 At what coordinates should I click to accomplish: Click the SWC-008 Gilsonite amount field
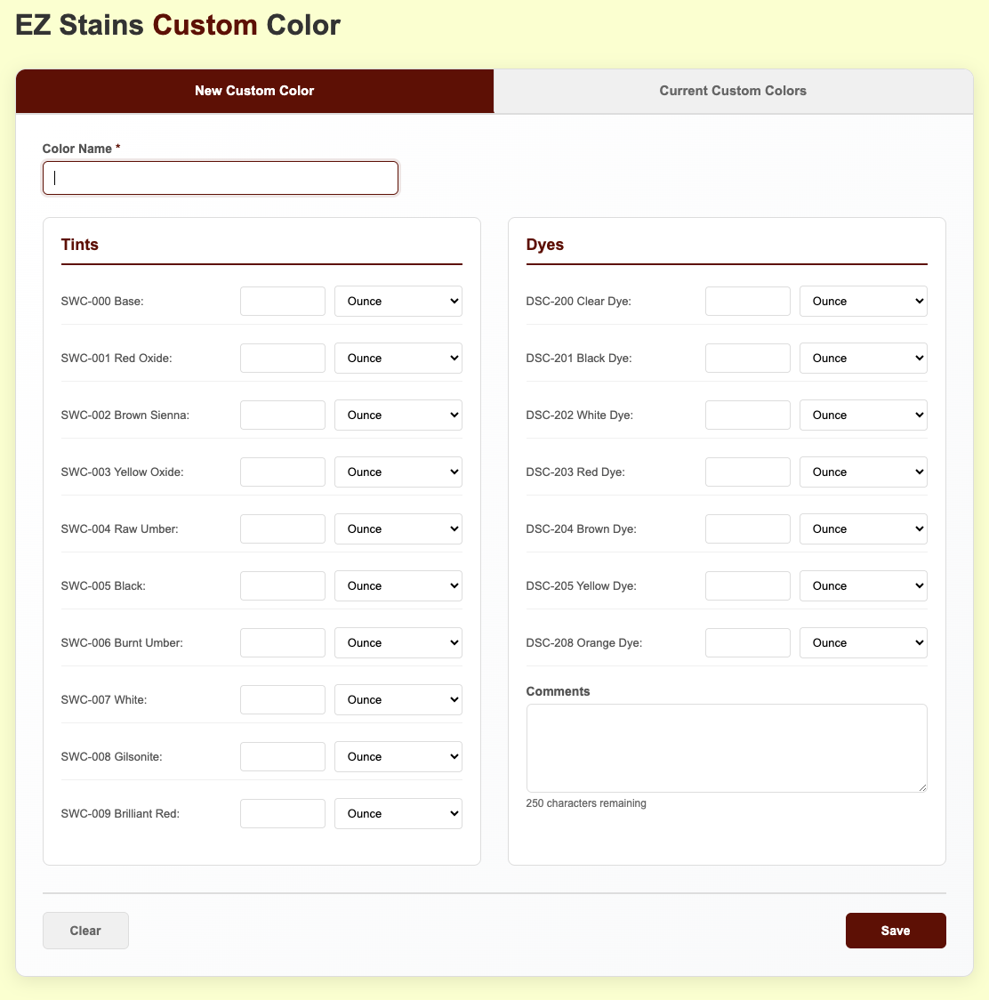[282, 756]
